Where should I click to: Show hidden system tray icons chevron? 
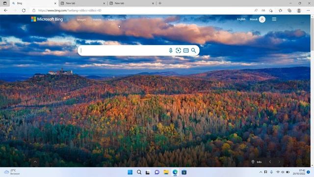click(x=261, y=172)
